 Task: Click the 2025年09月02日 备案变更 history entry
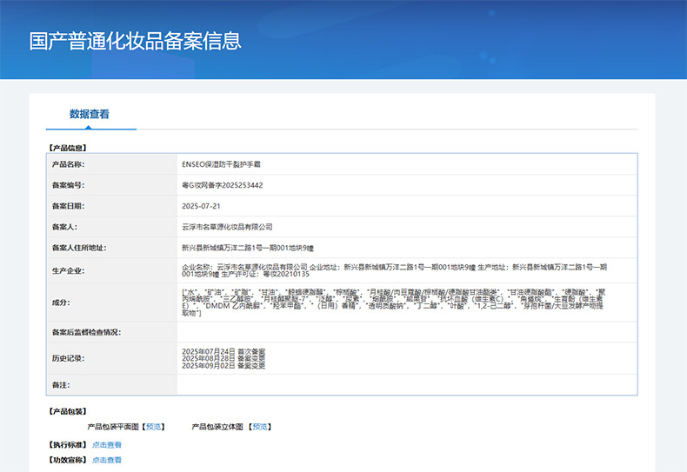223,366
